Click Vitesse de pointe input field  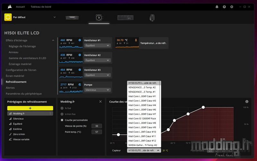tap(97, 126)
